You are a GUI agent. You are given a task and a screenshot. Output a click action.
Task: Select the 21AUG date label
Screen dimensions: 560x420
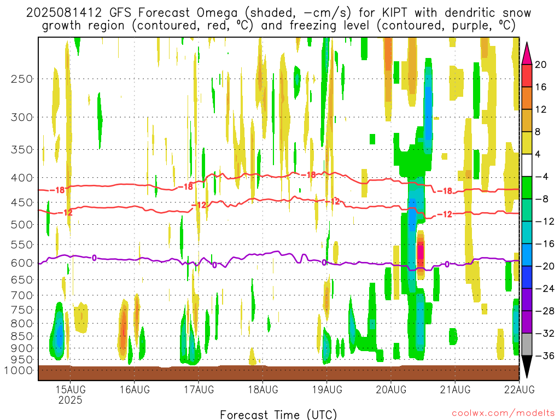(x=455, y=389)
